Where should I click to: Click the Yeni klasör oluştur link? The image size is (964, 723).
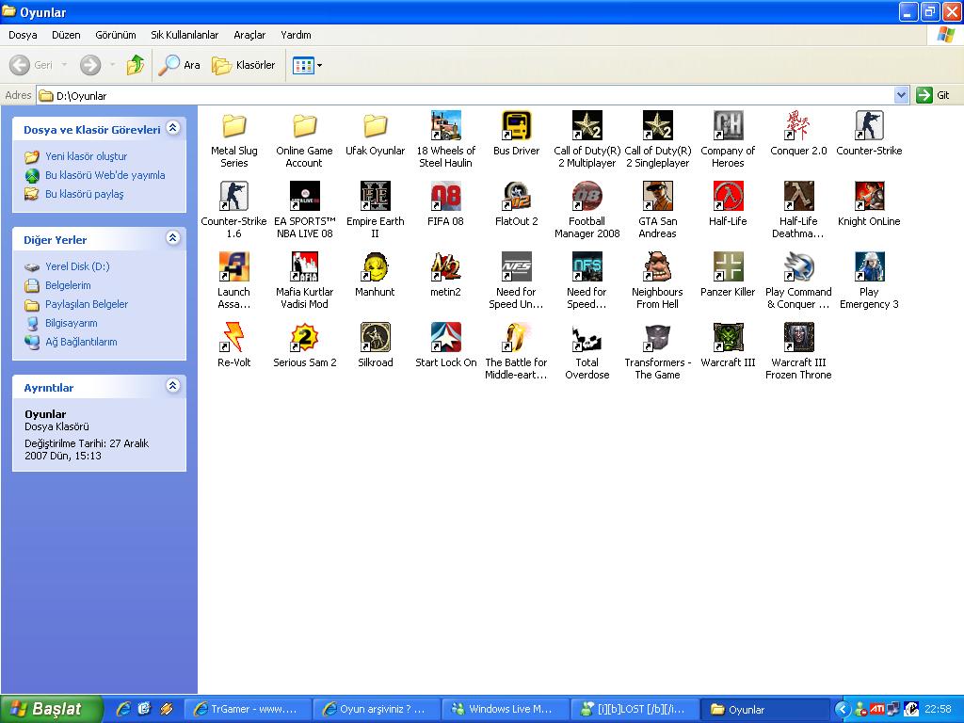[x=86, y=156]
